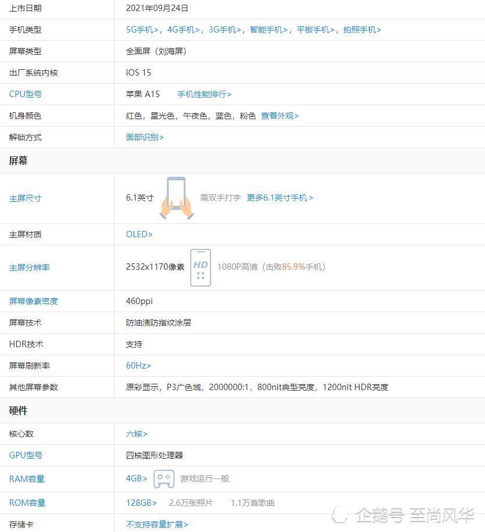The height and width of the screenshot is (532, 485).
Task: Click the 1.1万首歌曲 capacity text
Action: click(x=252, y=503)
